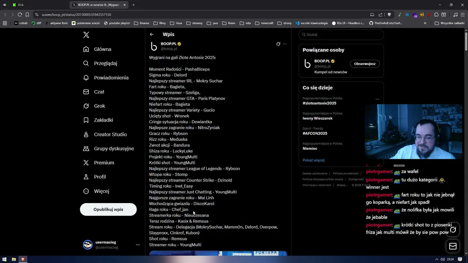Bookmark this page icon in toolbar
This screenshot has height=263, width=468.
(x=27, y=15)
